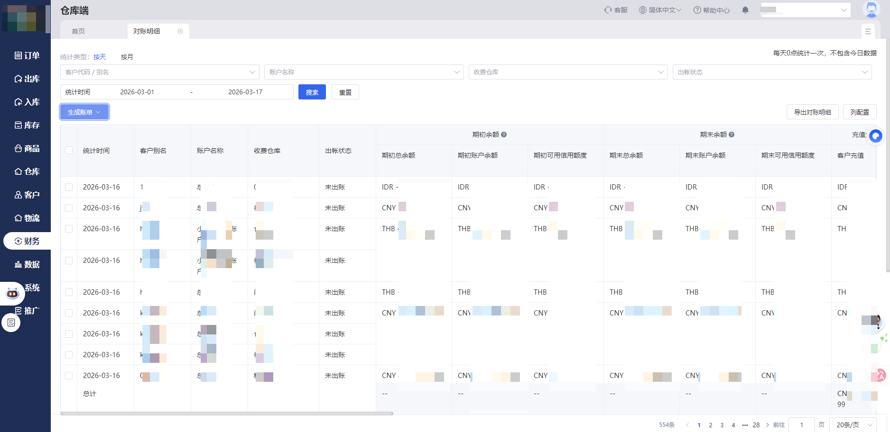Go to page 2 in pagination
This screenshot has width=890, height=432.
tap(710, 425)
